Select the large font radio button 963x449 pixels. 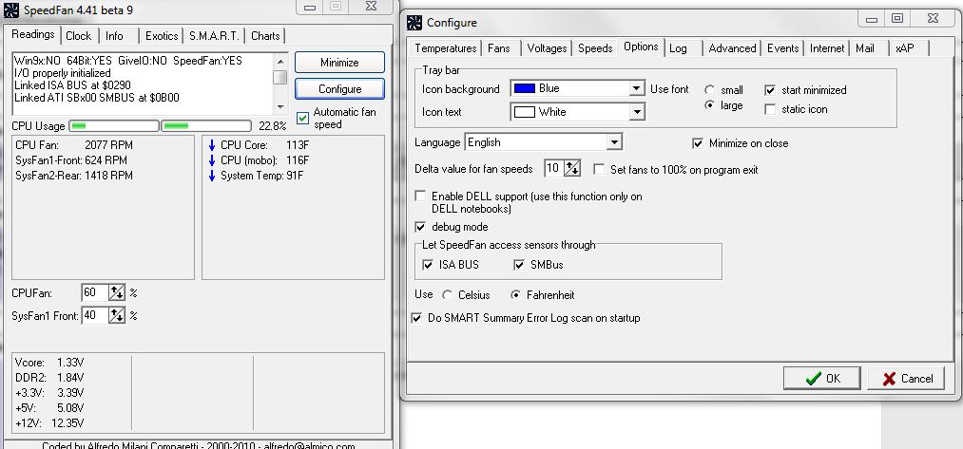tap(710, 105)
